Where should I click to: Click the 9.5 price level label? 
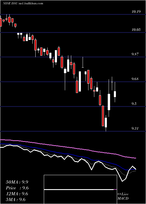(135, 104)
